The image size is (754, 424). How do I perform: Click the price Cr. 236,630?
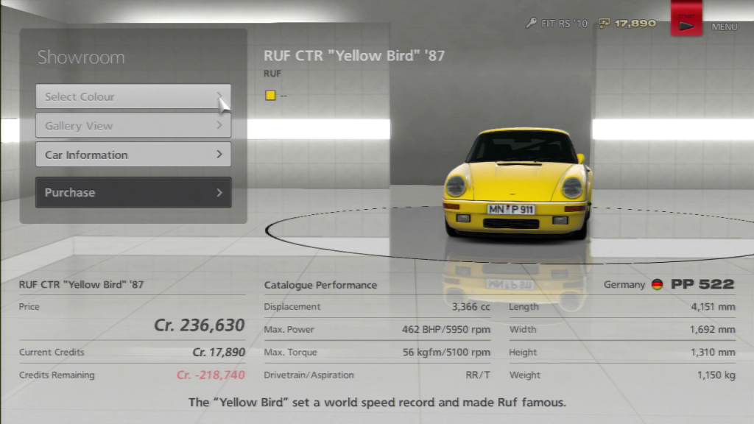199,325
